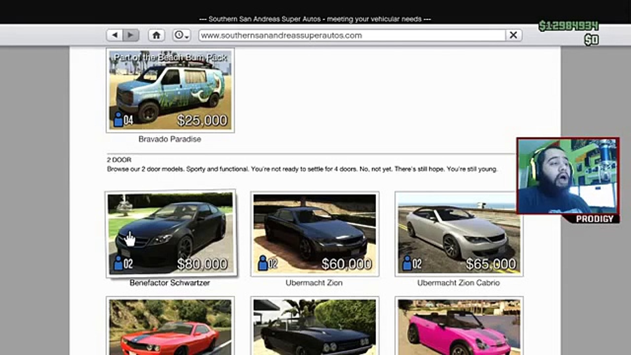The height and width of the screenshot is (355, 631).
Task: Click the Beach Bum Pack banner text
Action: [x=170, y=58]
